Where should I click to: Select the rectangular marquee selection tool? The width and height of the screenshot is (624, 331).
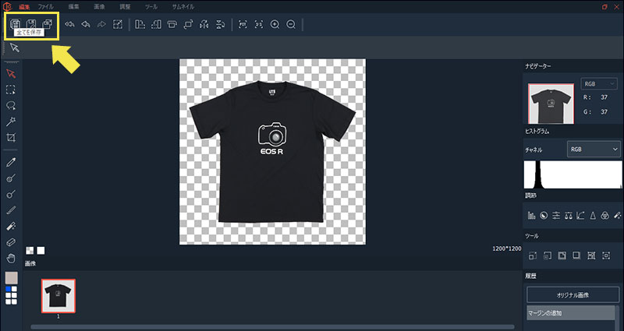(x=11, y=90)
